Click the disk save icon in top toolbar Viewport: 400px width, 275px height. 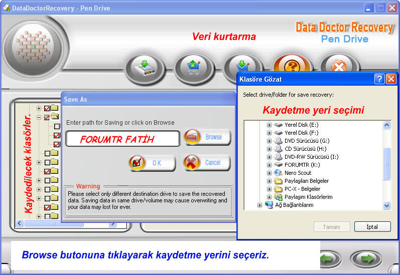pyautogui.click(x=145, y=69)
